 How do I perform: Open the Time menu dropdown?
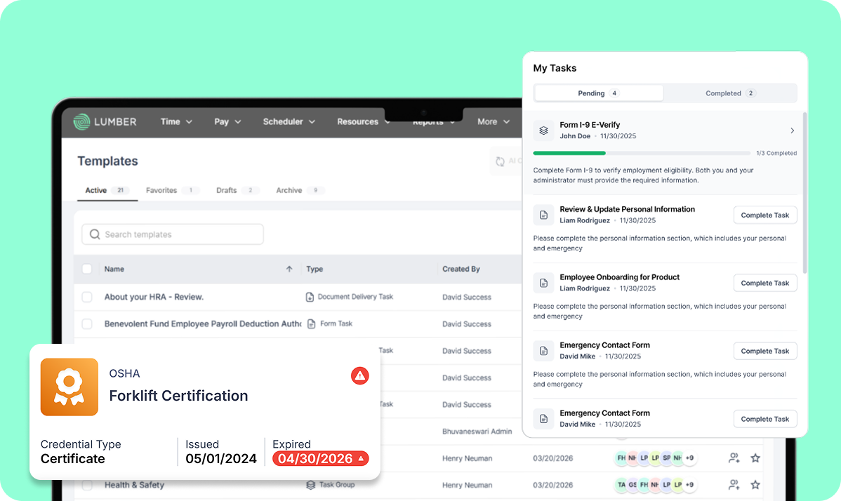176,121
